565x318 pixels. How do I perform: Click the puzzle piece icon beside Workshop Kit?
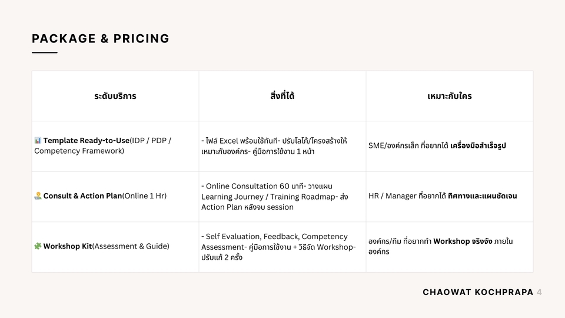[x=38, y=246]
